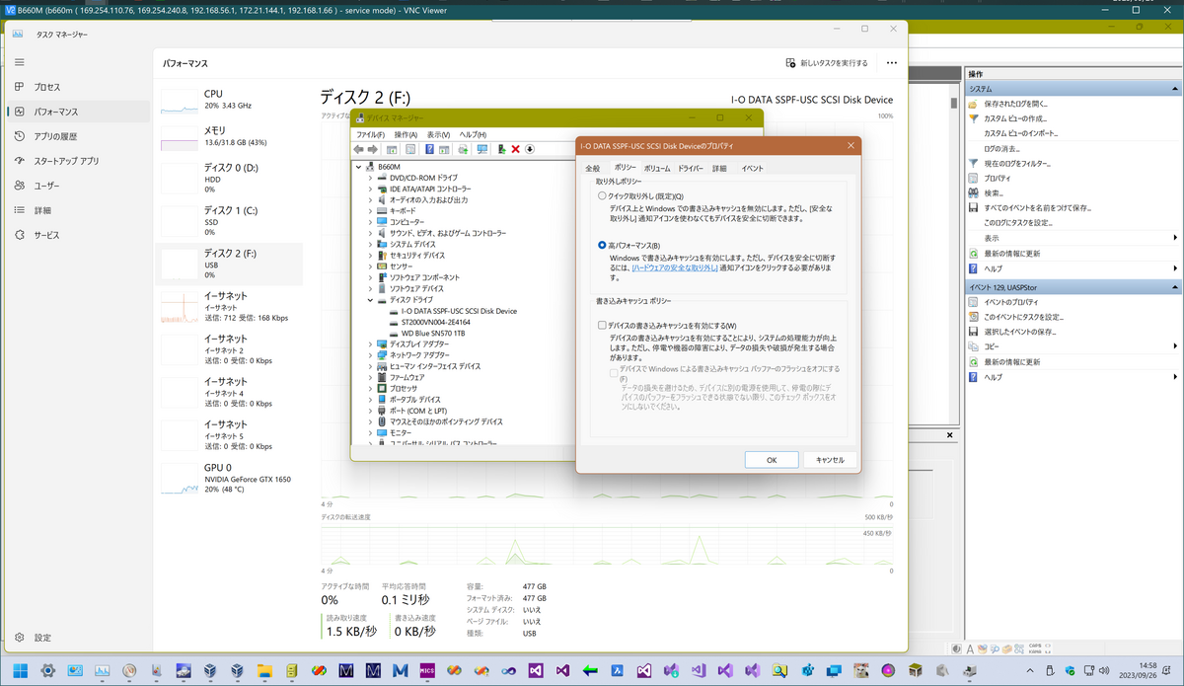Open App history page in Task Manager
Screen dimensions: 1184x686
pos(79,136)
